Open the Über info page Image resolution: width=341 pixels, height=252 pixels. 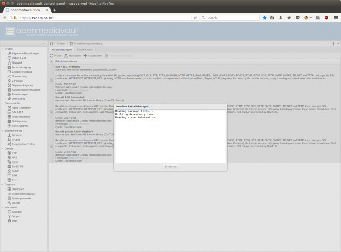point(12,221)
